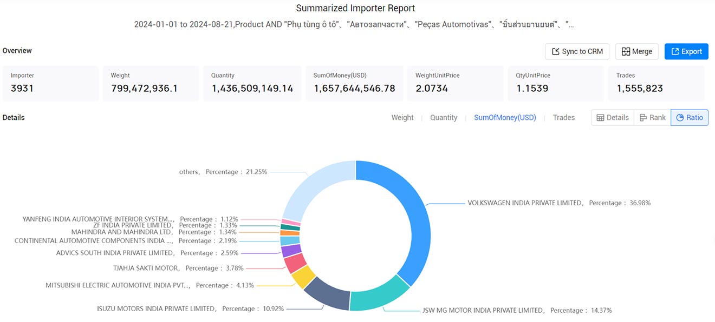715x322 pixels.
Task: Click the SumOfMoney 1,657,644,546.78 card
Action: click(354, 84)
